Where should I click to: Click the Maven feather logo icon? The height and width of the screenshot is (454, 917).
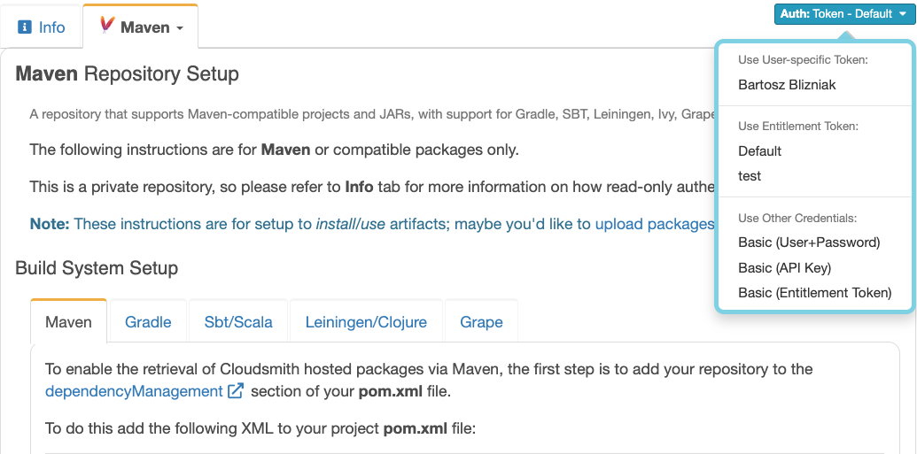pos(106,25)
